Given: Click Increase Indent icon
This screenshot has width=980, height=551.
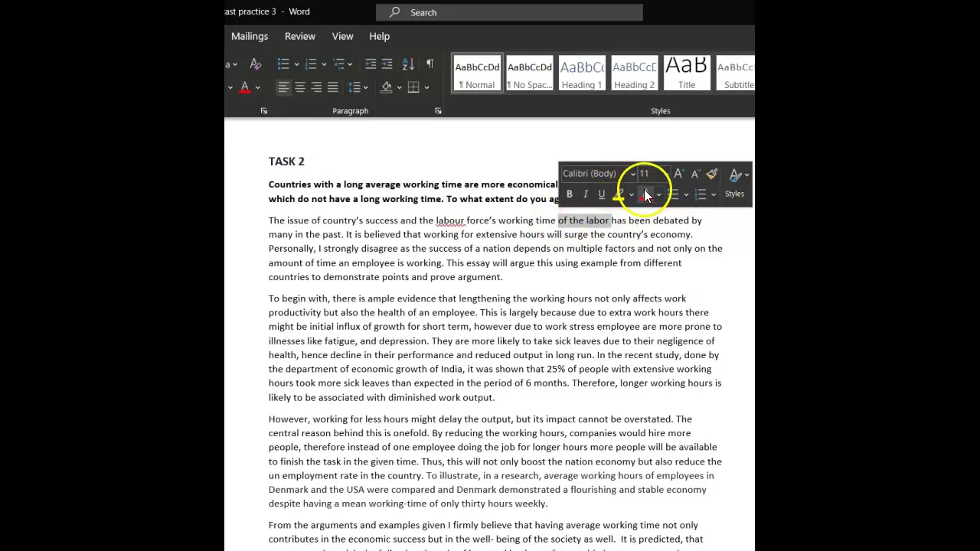Looking at the screenshot, I should [387, 64].
